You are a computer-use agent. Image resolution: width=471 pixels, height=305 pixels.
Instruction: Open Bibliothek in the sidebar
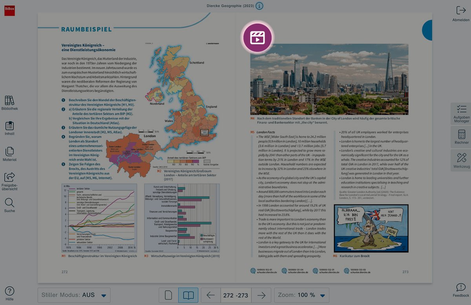pyautogui.click(x=9, y=103)
